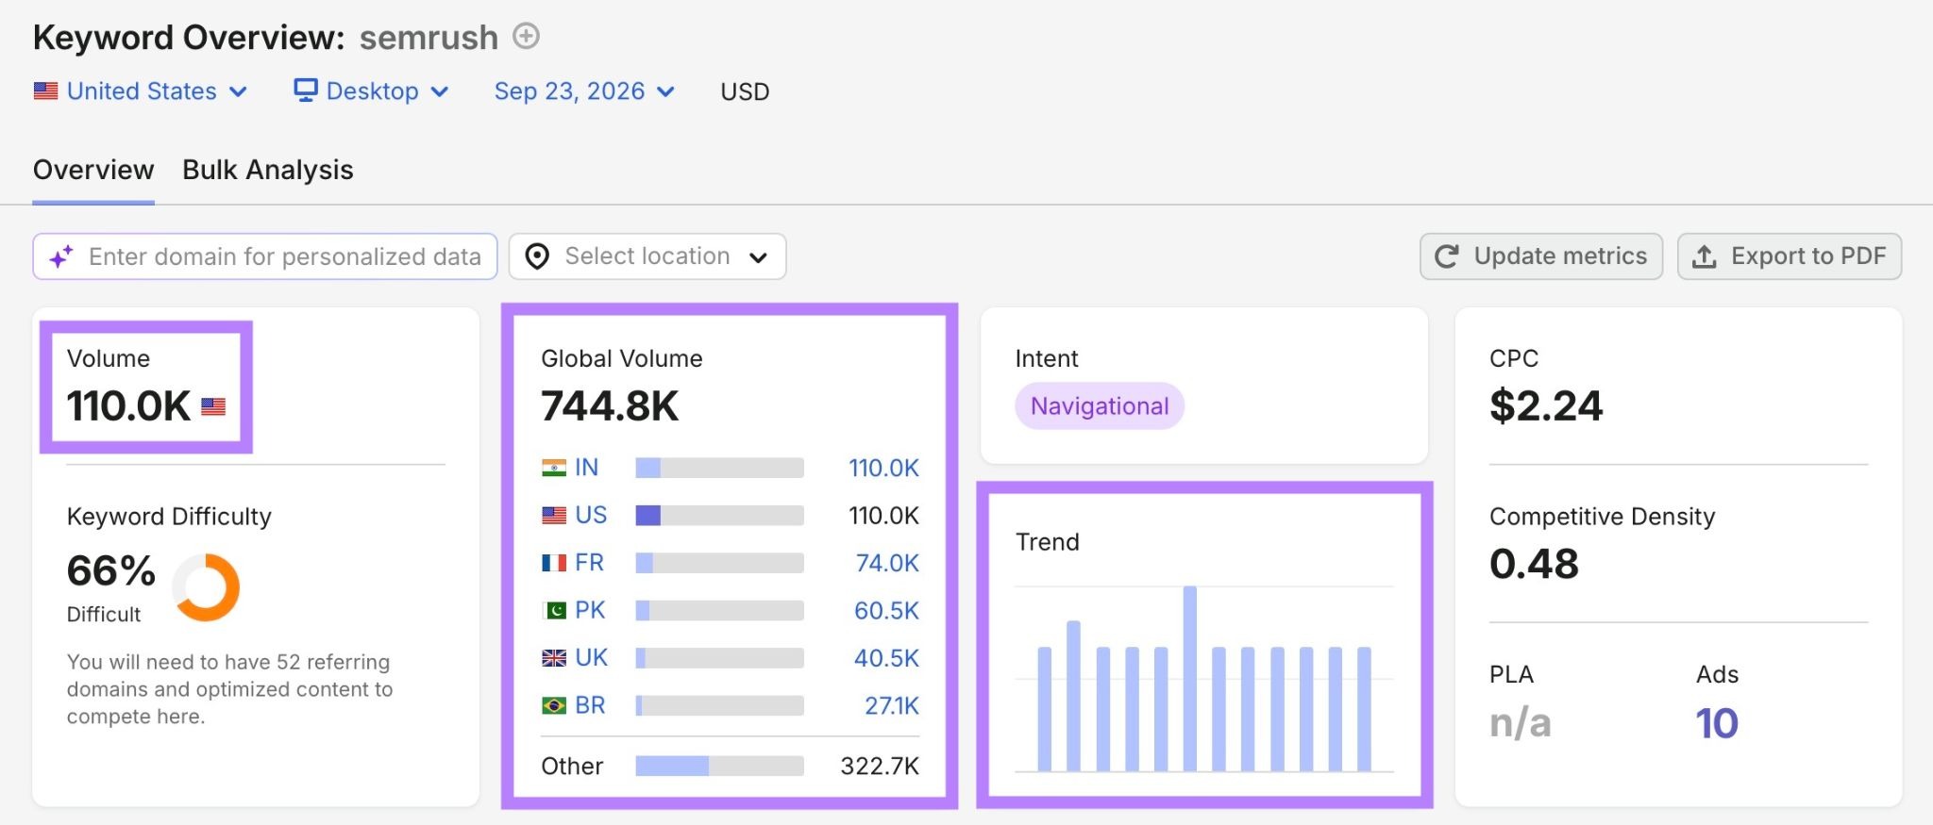
Task: Open the Desktop device dropdown
Action: coord(371,91)
